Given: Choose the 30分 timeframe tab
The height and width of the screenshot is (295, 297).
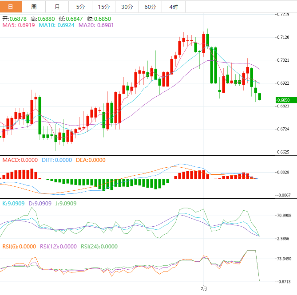Looking at the screenshot, I should [127, 7].
